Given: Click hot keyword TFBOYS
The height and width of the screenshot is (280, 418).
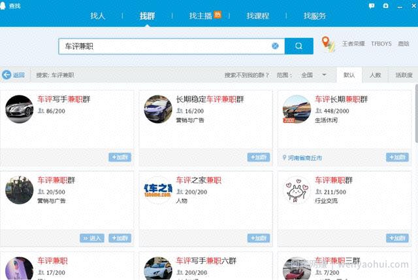Looking at the screenshot, I should [x=381, y=44].
